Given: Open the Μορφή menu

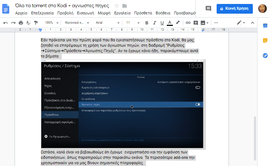Looking at the screenshot, I should point(104,13).
